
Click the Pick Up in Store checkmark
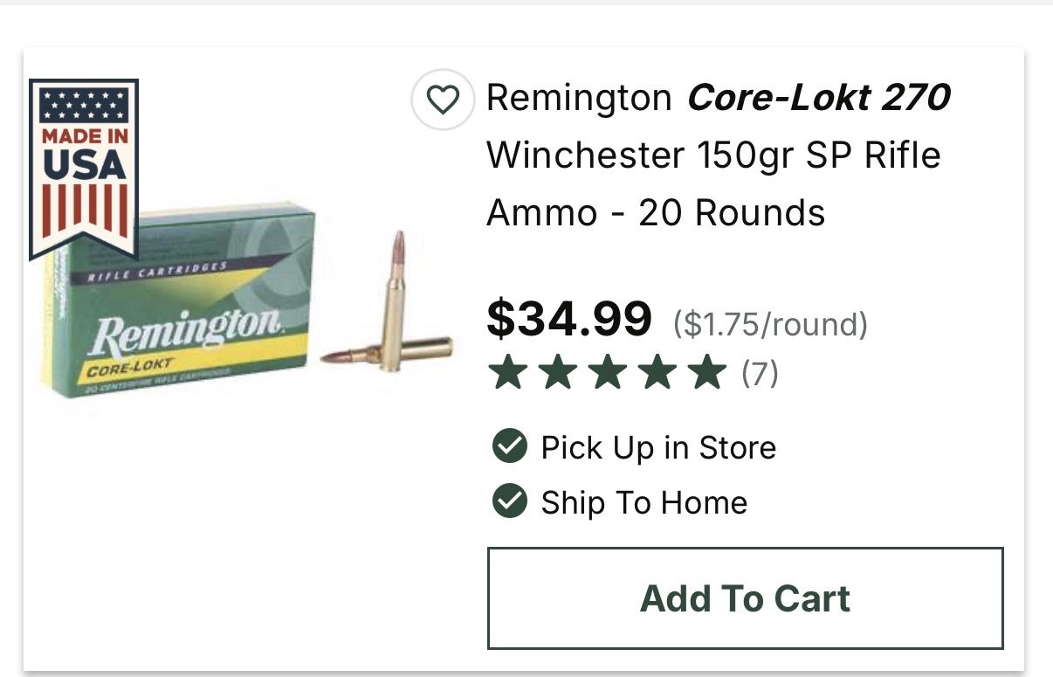click(509, 447)
